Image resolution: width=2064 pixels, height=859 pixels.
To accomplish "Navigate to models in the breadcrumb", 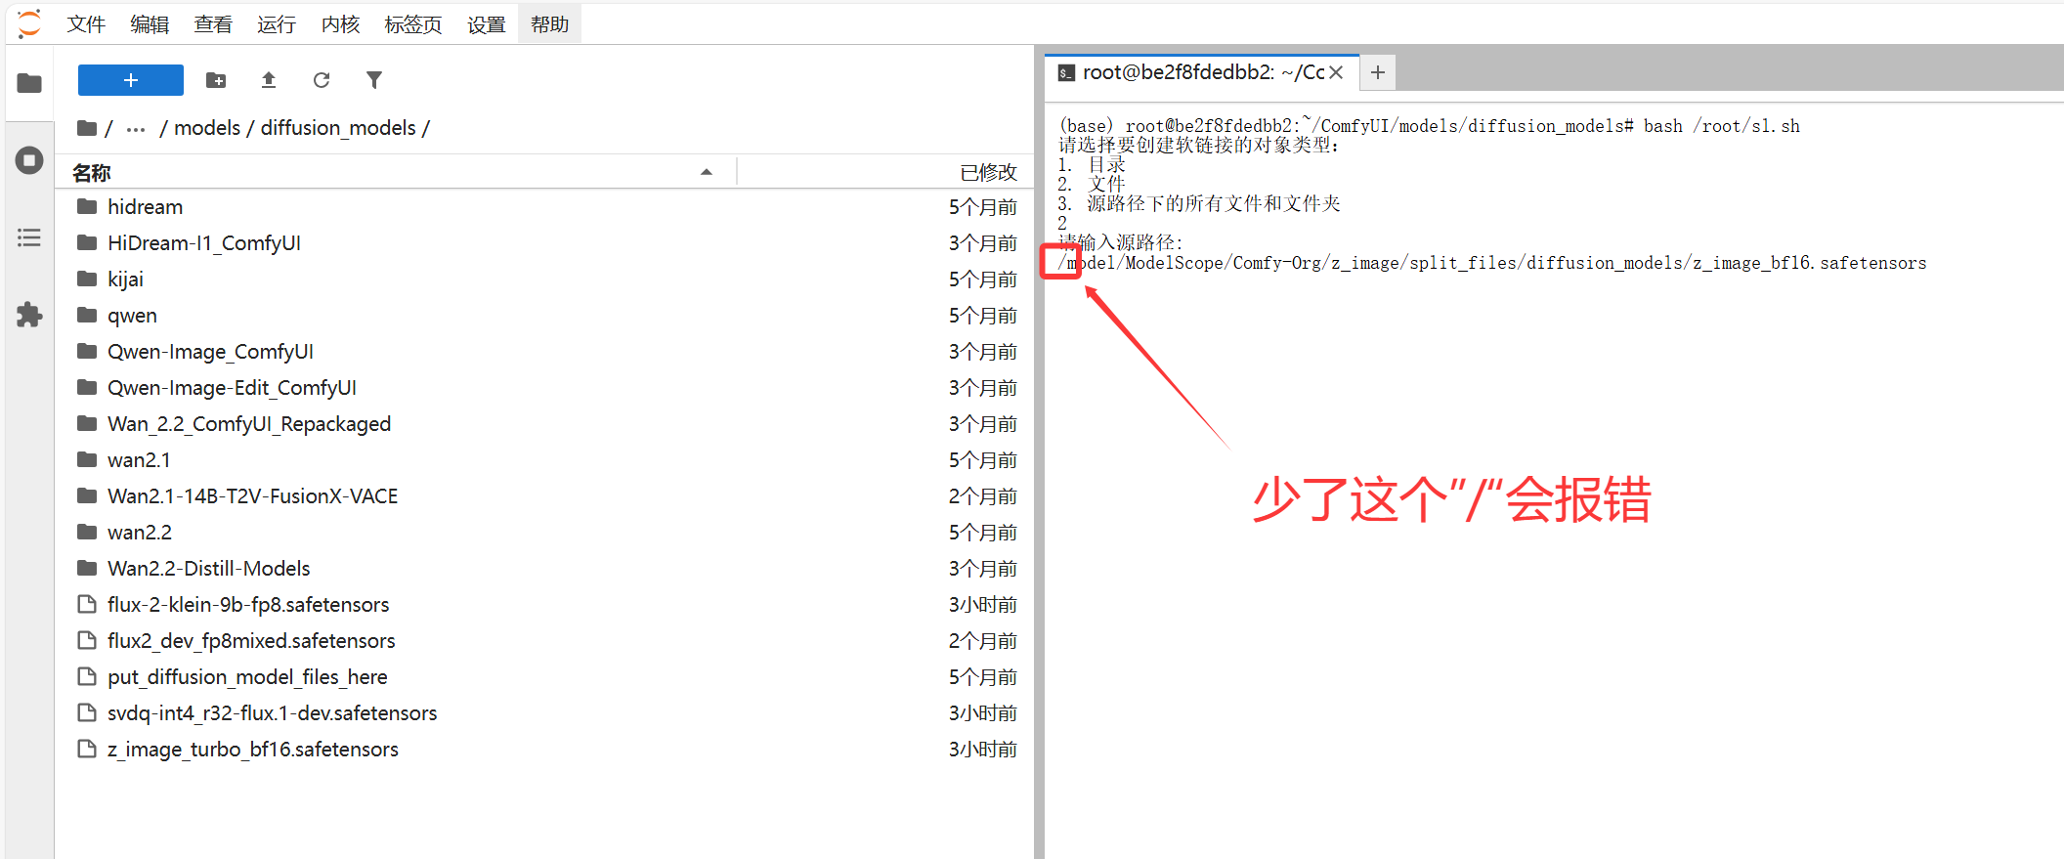I will [x=207, y=128].
